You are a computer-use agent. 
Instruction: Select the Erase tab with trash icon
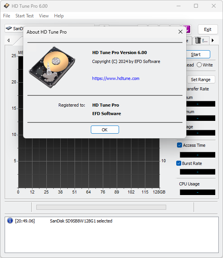coord(201,41)
